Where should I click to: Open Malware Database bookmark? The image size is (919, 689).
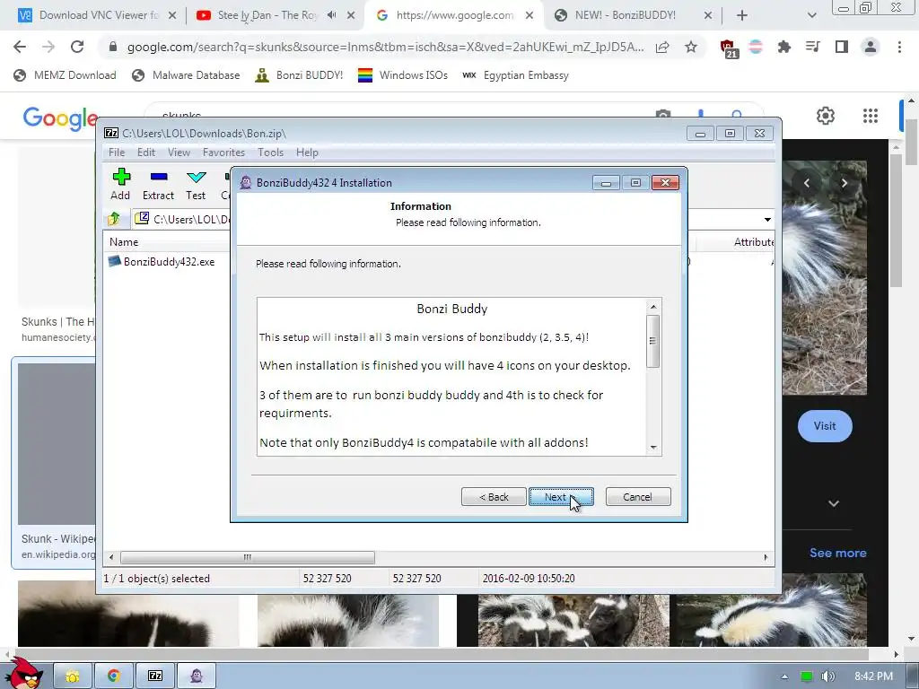(186, 75)
